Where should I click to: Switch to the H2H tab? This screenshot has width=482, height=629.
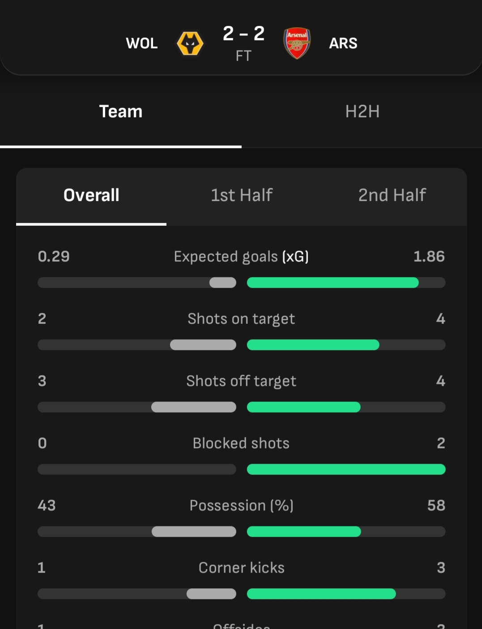tap(362, 112)
